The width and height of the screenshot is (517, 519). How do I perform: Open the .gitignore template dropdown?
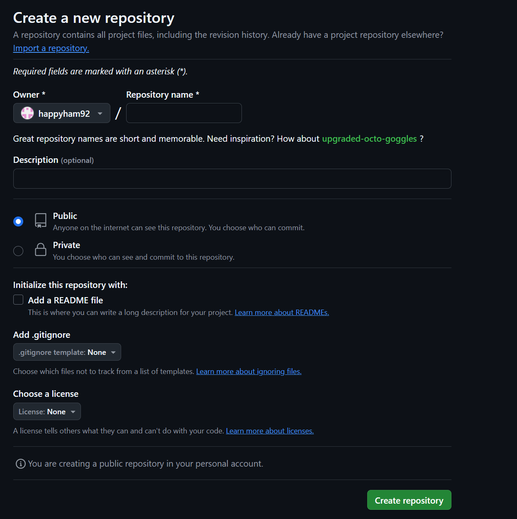tap(67, 352)
